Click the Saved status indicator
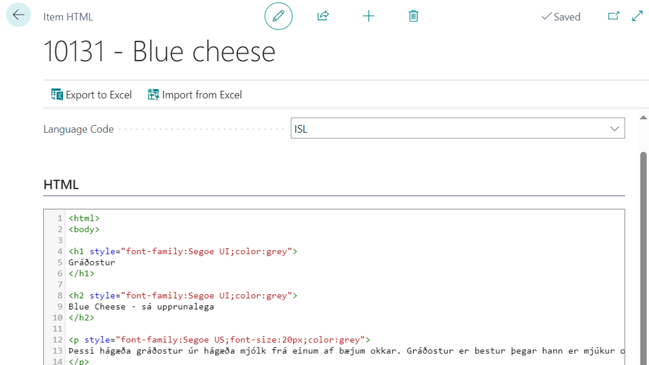This screenshot has width=649, height=365. (x=561, y=17)
